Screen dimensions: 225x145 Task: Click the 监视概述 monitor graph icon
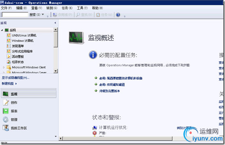point(76,38)
